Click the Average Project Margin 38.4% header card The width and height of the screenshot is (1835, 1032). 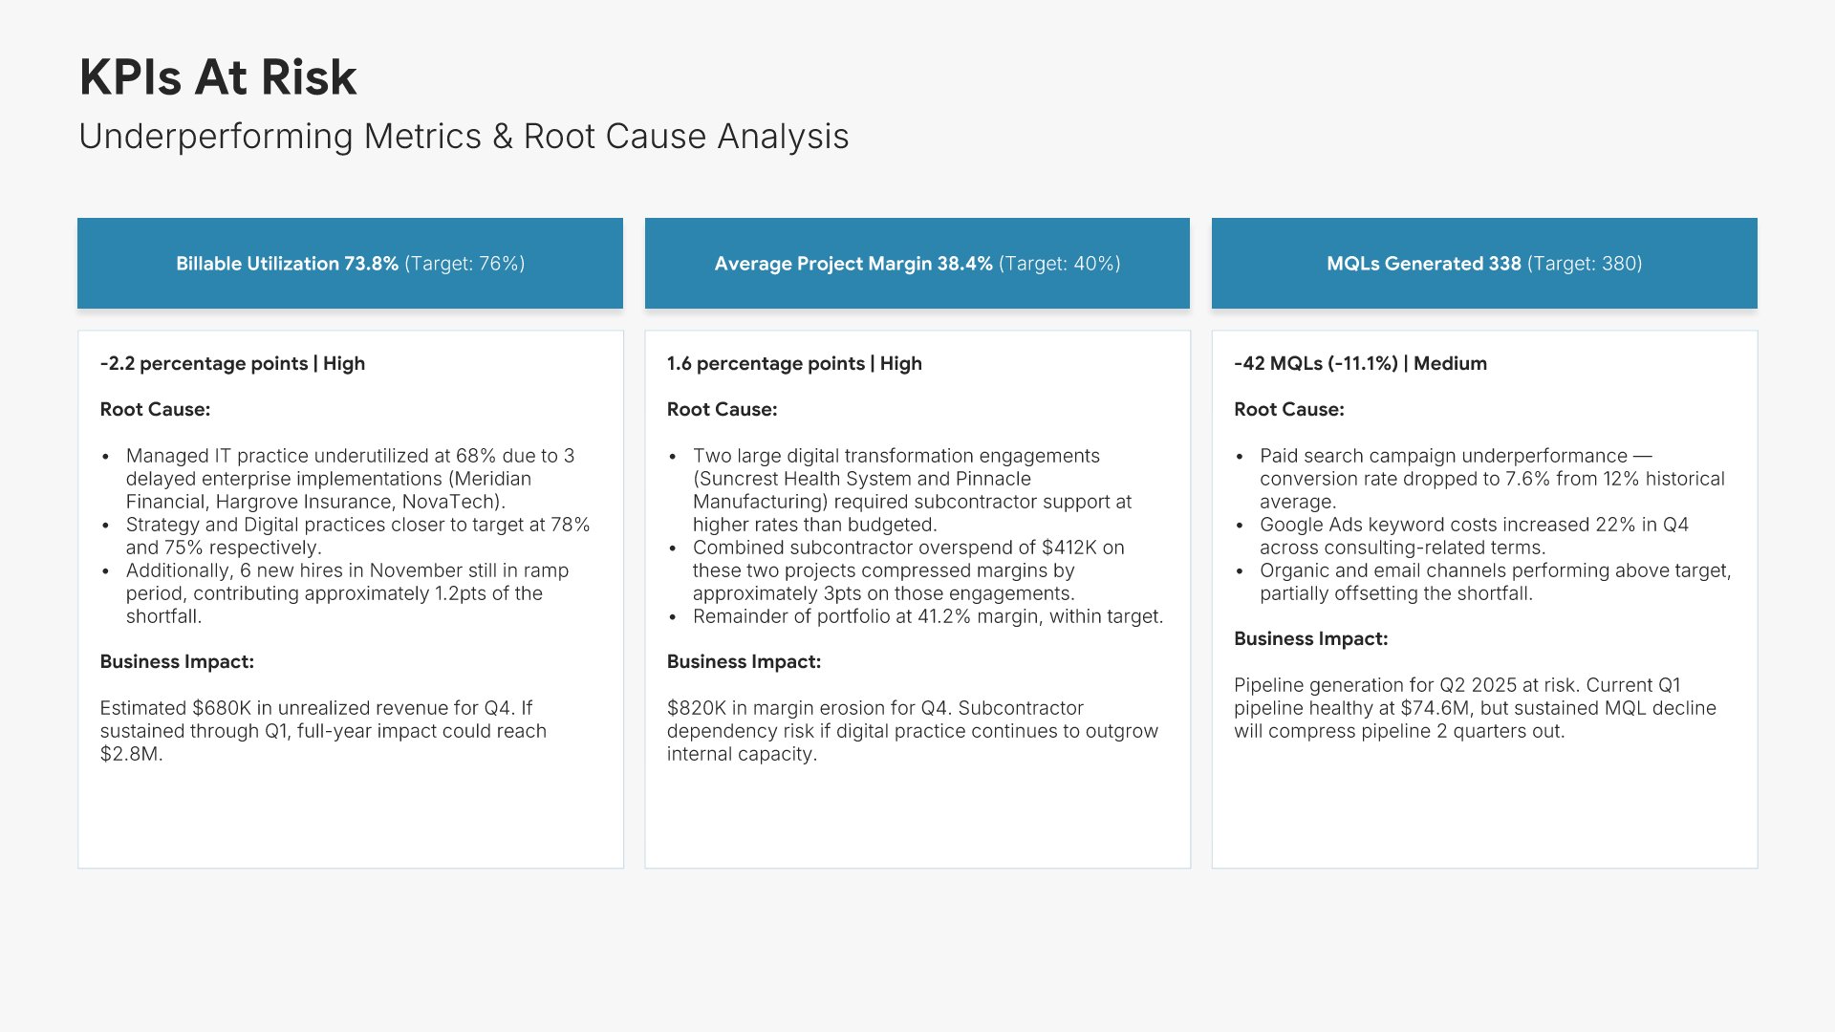point(917,264)
